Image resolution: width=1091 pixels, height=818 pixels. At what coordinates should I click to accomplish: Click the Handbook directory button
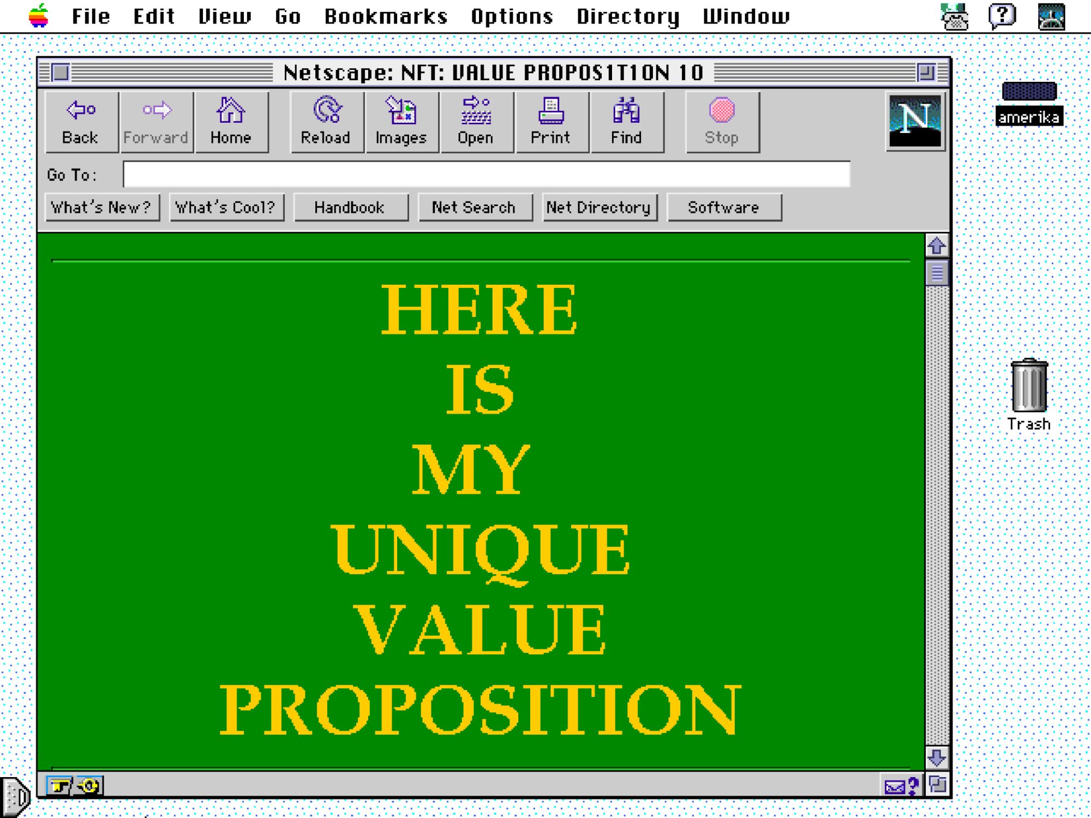click(350, 208)
